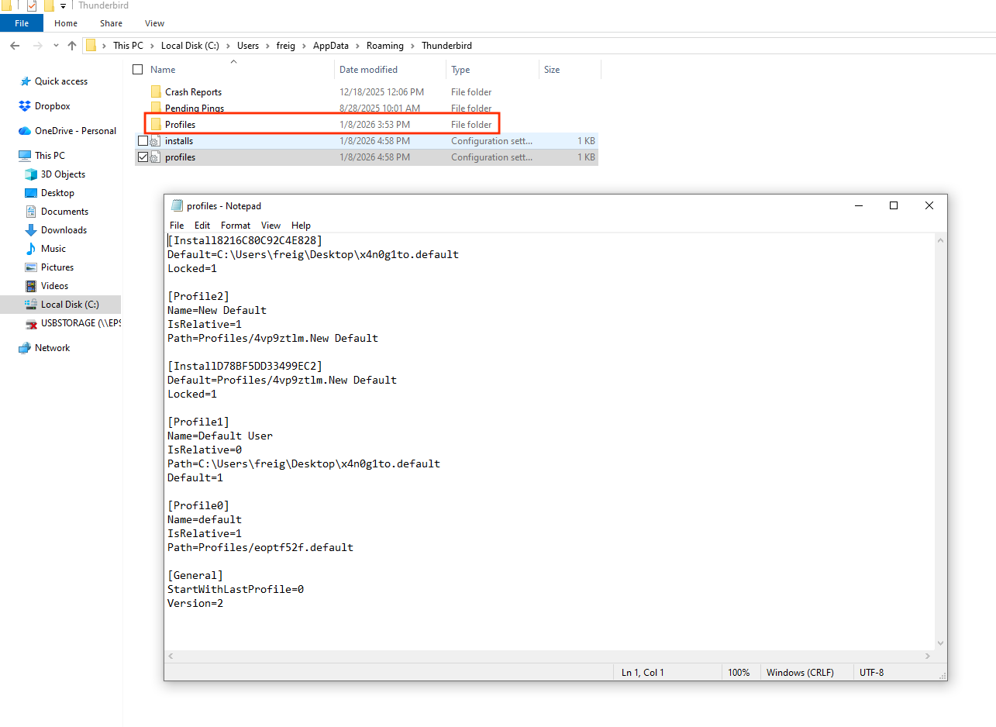The image size is (996, 727).
Task: Check the checkbox for the installs file
Action: coord(143,141)
